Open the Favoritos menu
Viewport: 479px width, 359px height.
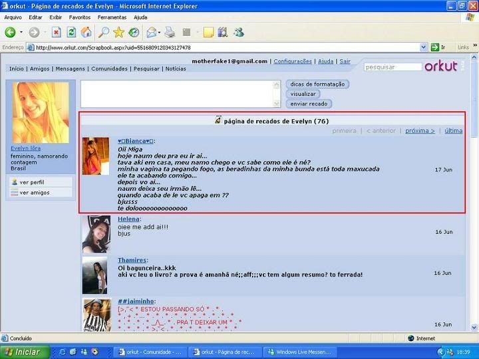[80, 17]
